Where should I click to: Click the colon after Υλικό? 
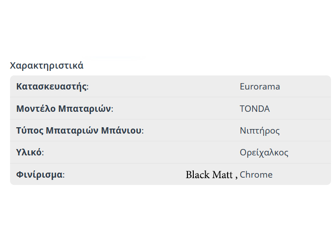click(x=42, y=153)
